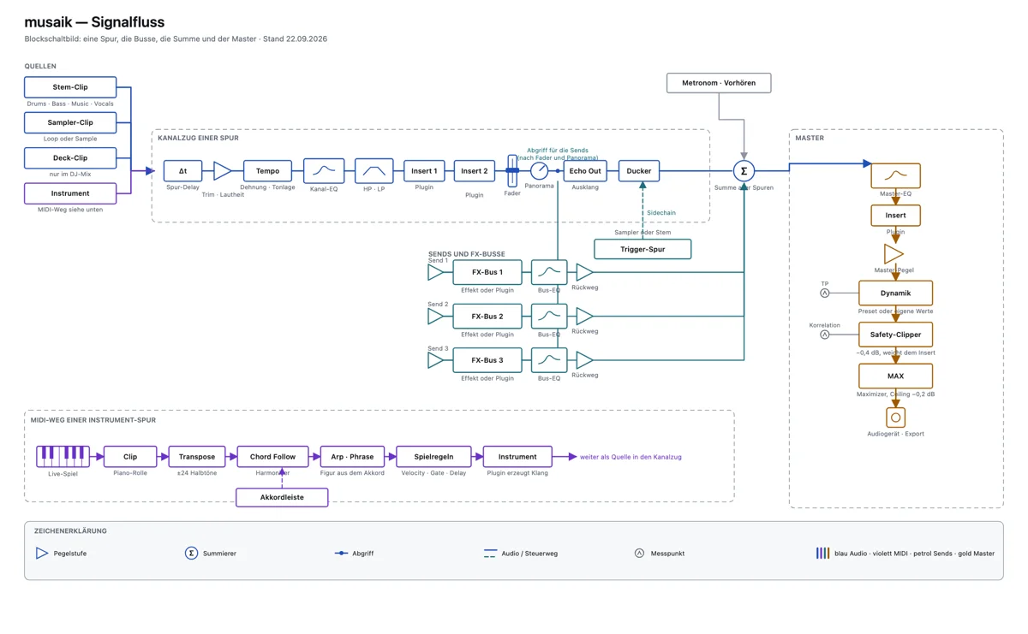The width and height of the screenshot is (1028, 634).
Task: Select the Sampler-Clip source block
Action: (70, 122)
